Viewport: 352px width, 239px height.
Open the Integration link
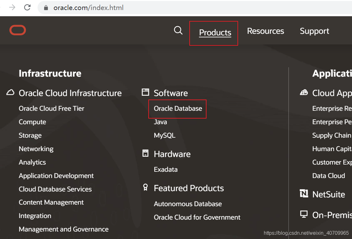click(x=35, y=216)
